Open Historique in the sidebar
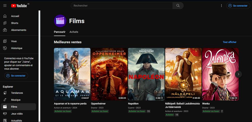Viewport: 252px width, 122px height. (17, 48)
